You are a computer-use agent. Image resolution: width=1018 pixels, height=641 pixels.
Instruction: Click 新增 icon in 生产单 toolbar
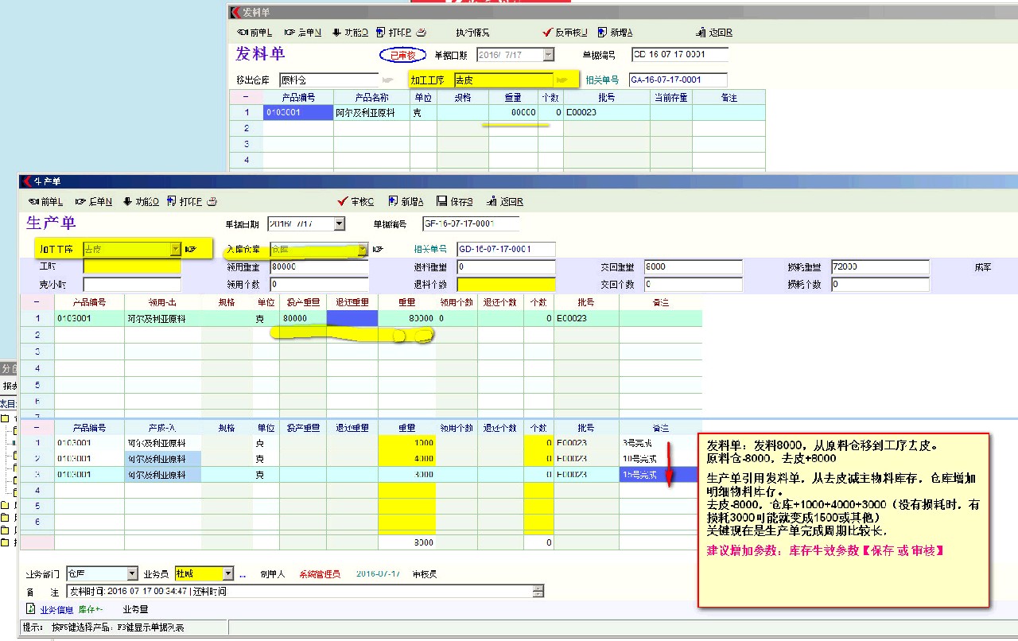point(393,201)
